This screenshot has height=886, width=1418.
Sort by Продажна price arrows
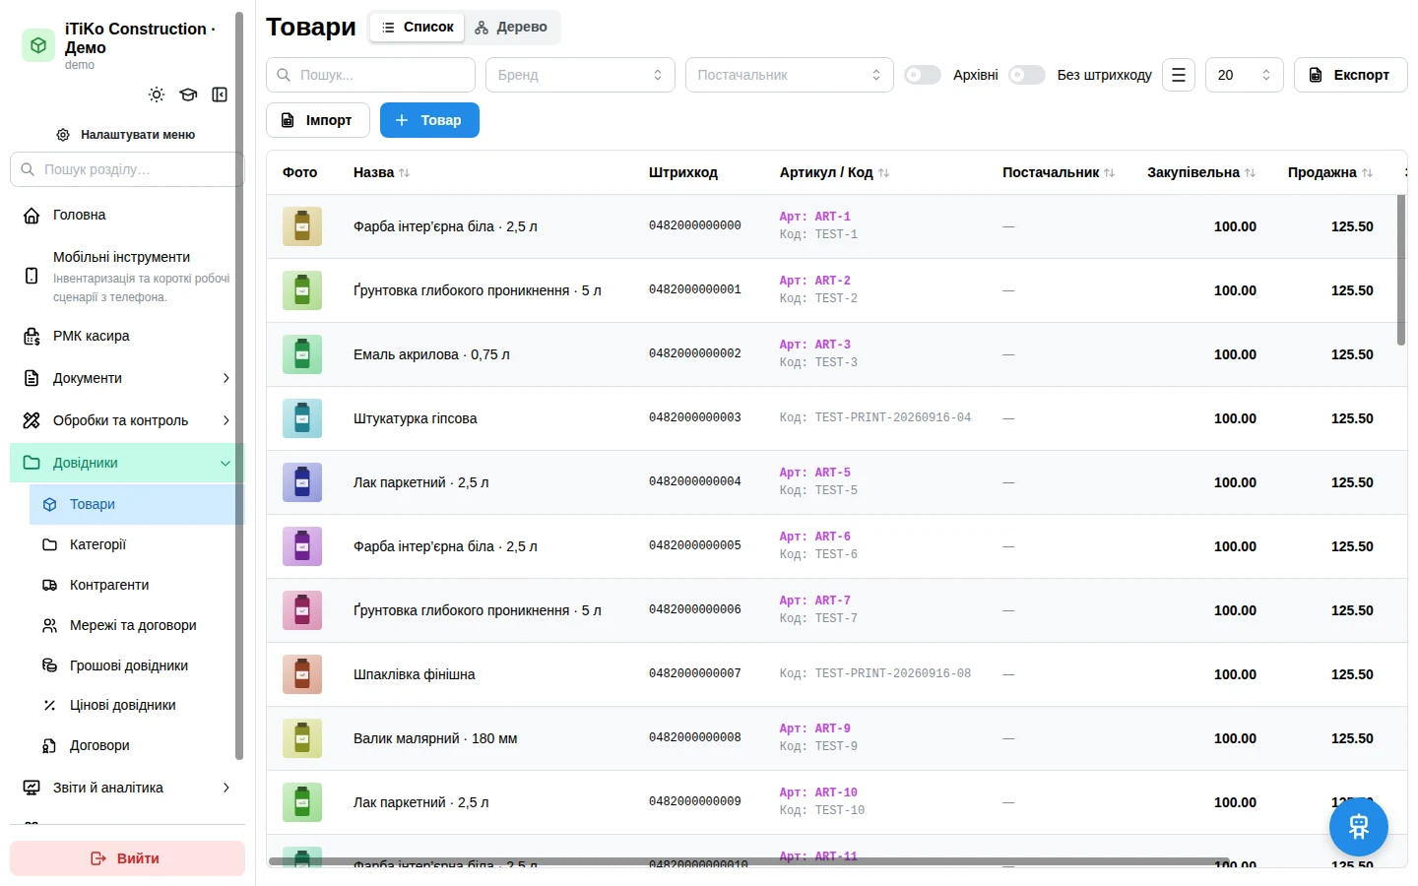point(1367,172)
